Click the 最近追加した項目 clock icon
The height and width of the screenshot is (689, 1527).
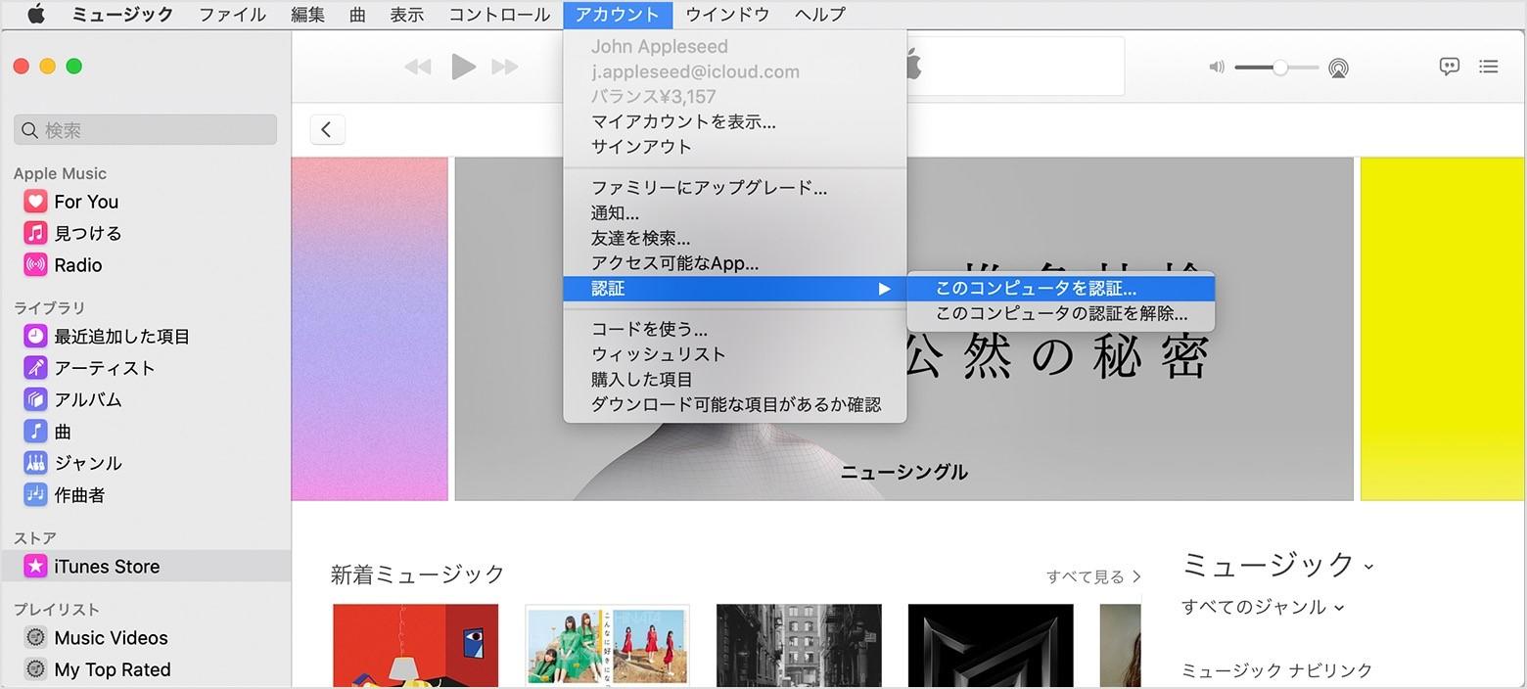tap(35, 336)
